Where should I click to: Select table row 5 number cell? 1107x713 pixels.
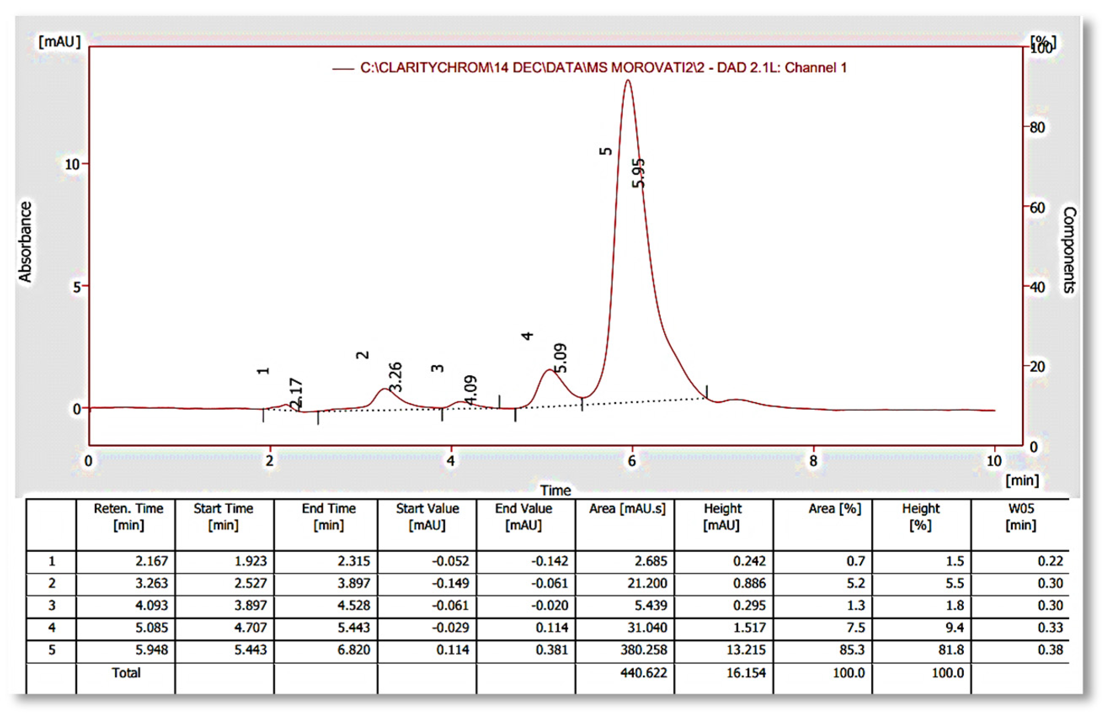(51, 650)
